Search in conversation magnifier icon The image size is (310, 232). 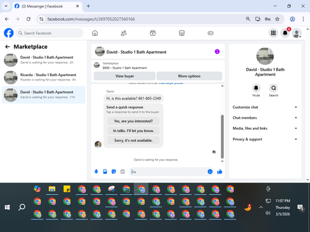click(x=273, y=88)
